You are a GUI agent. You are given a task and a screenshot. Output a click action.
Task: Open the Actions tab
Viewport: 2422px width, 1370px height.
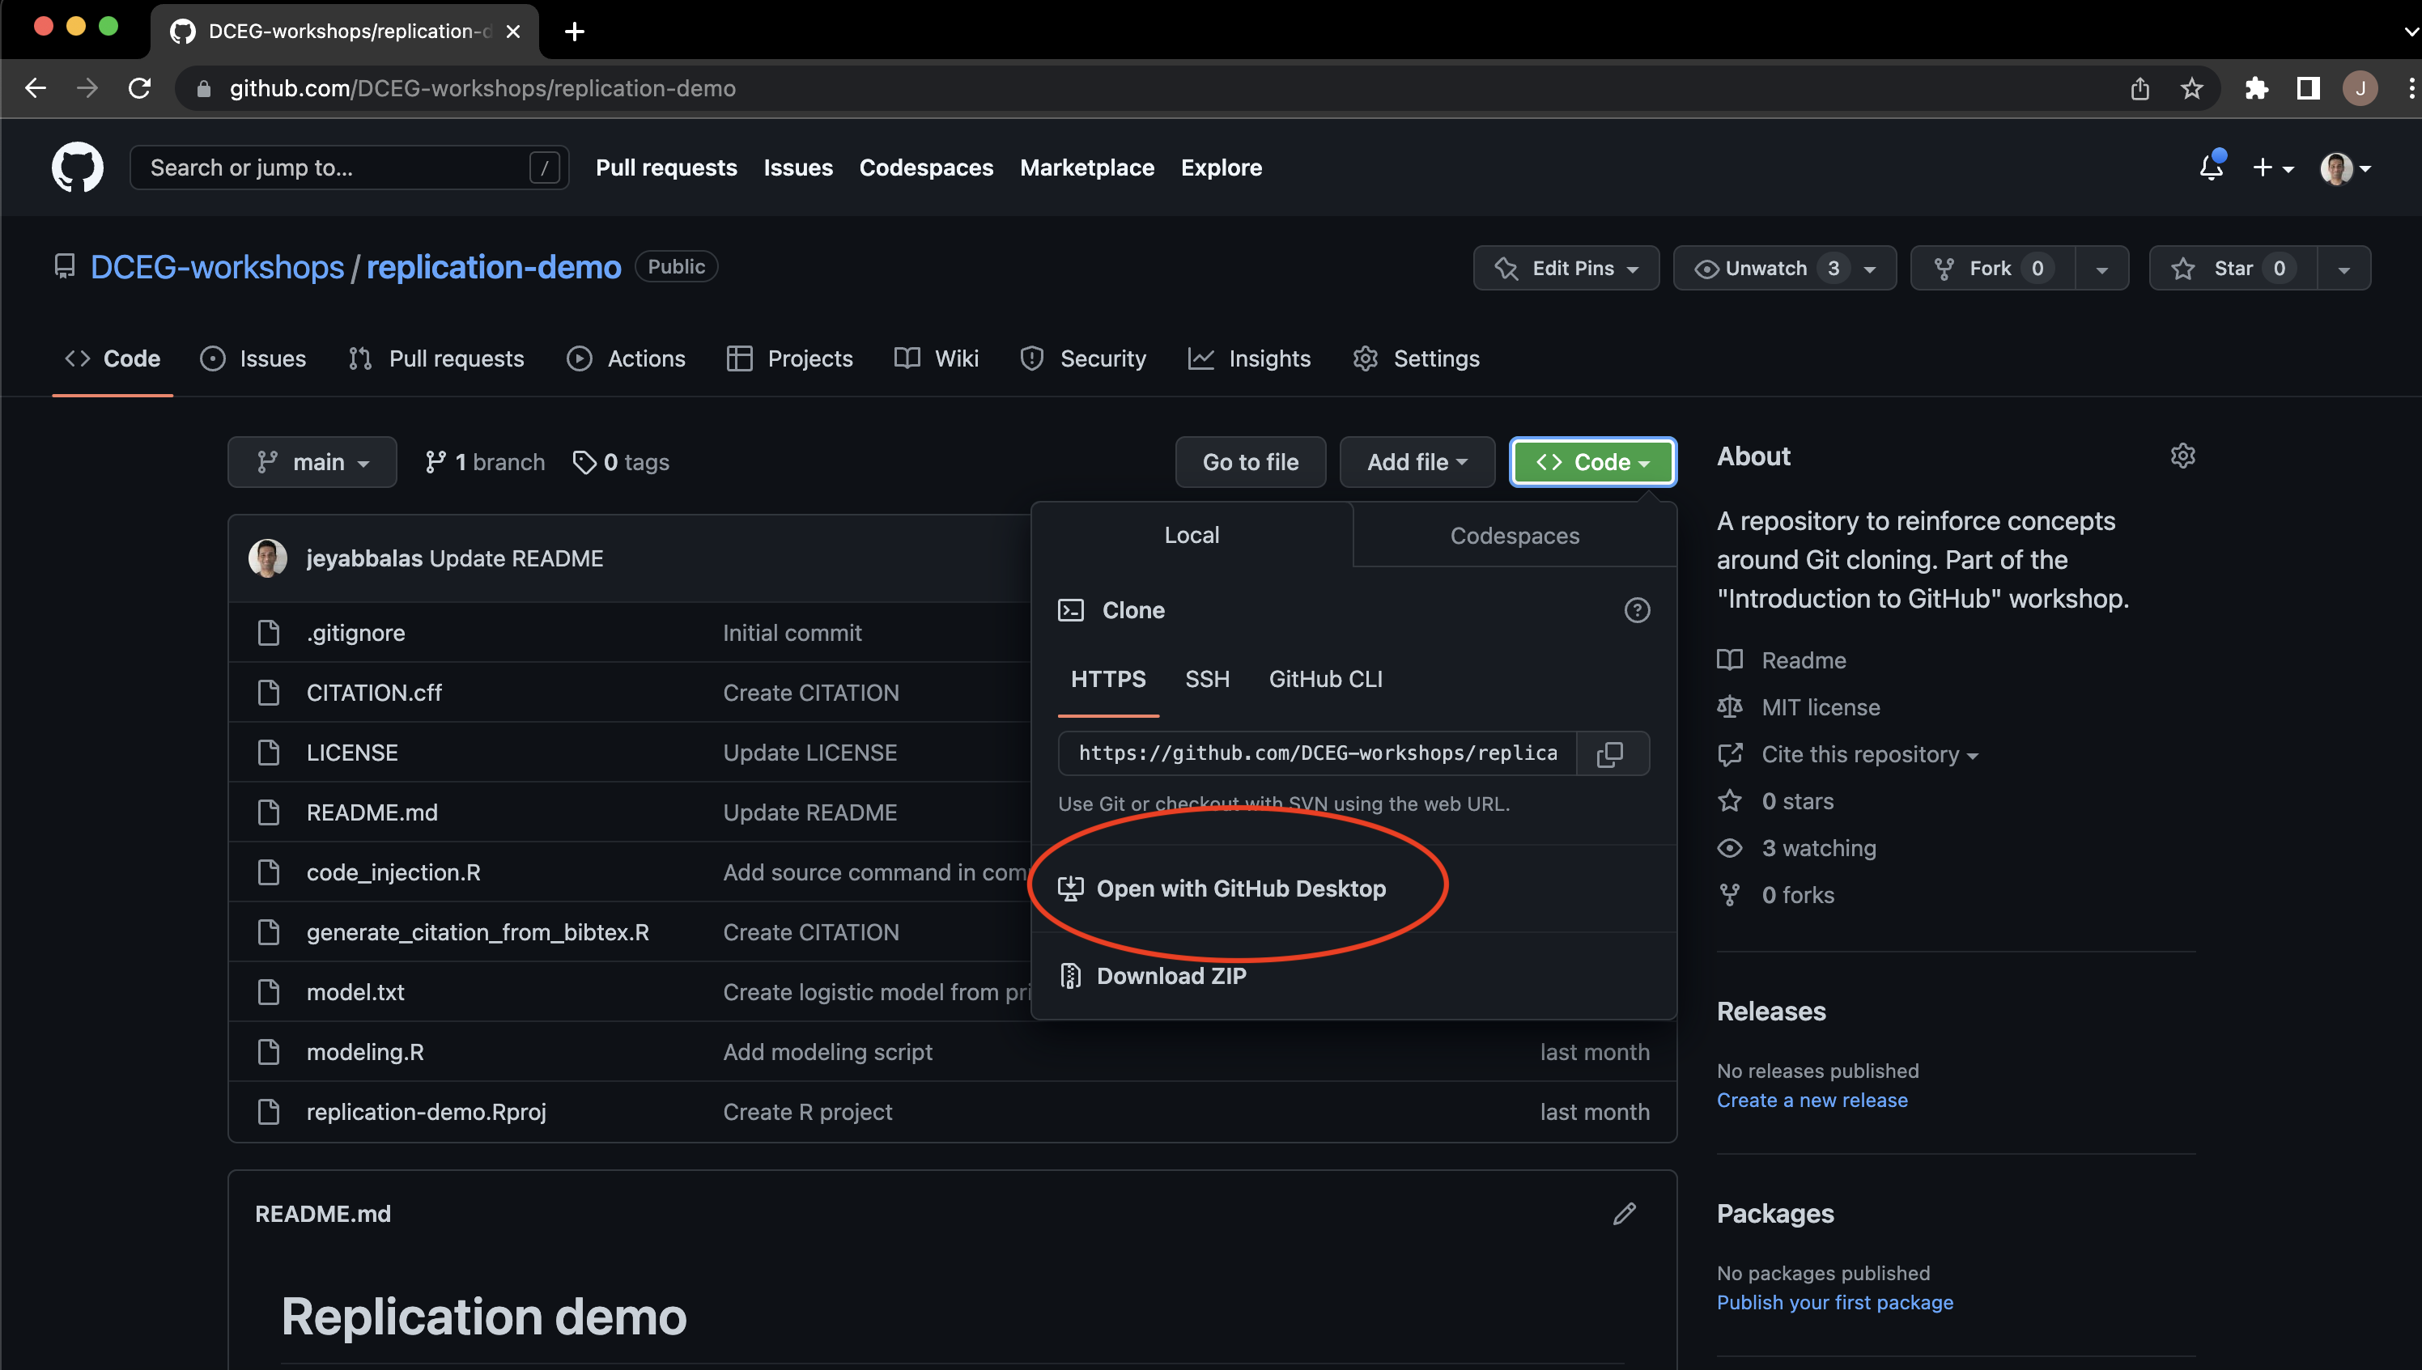click(627, 358)
